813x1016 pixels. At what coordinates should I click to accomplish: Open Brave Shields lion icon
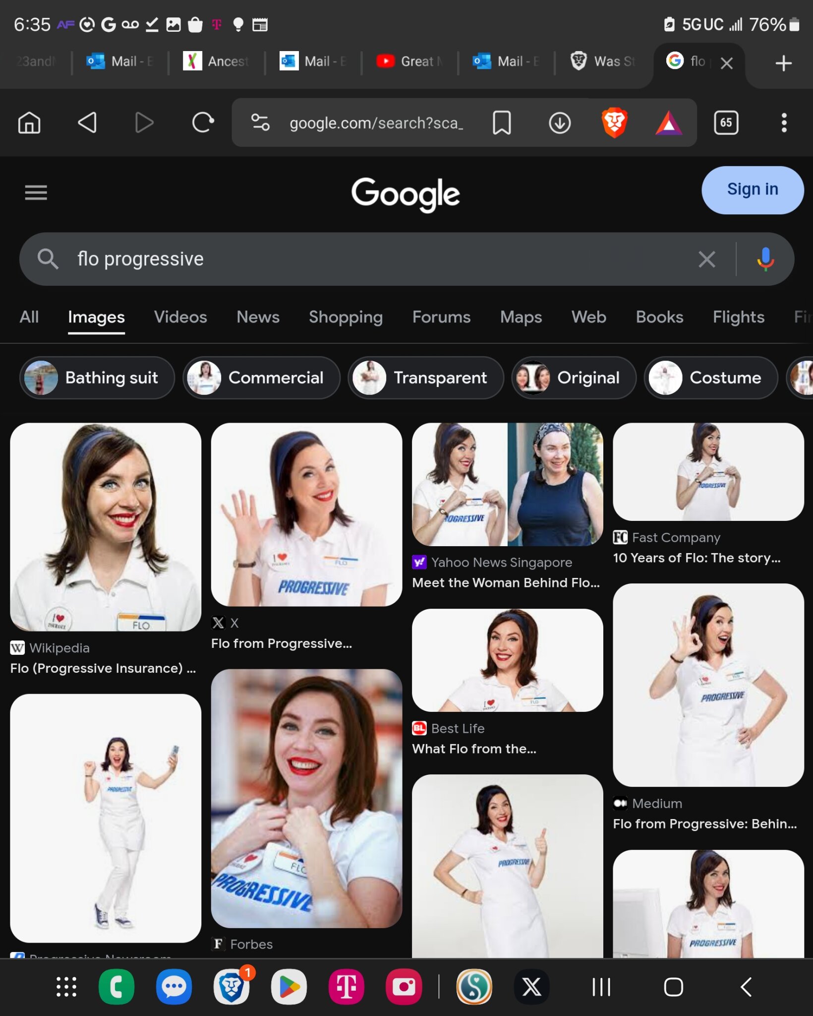click(x=615, y=123)
